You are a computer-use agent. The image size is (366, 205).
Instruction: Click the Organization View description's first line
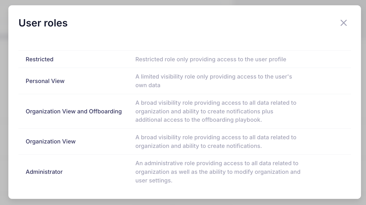click(x=216, y=137)
